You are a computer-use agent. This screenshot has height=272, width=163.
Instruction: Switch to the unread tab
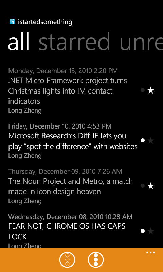click(141, 41)
